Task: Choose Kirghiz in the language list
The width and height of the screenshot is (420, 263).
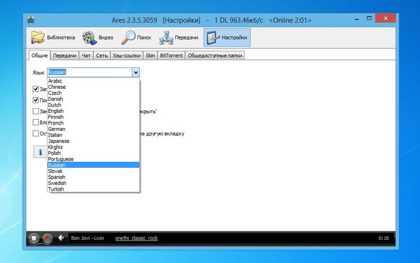Action: point(93,147)
